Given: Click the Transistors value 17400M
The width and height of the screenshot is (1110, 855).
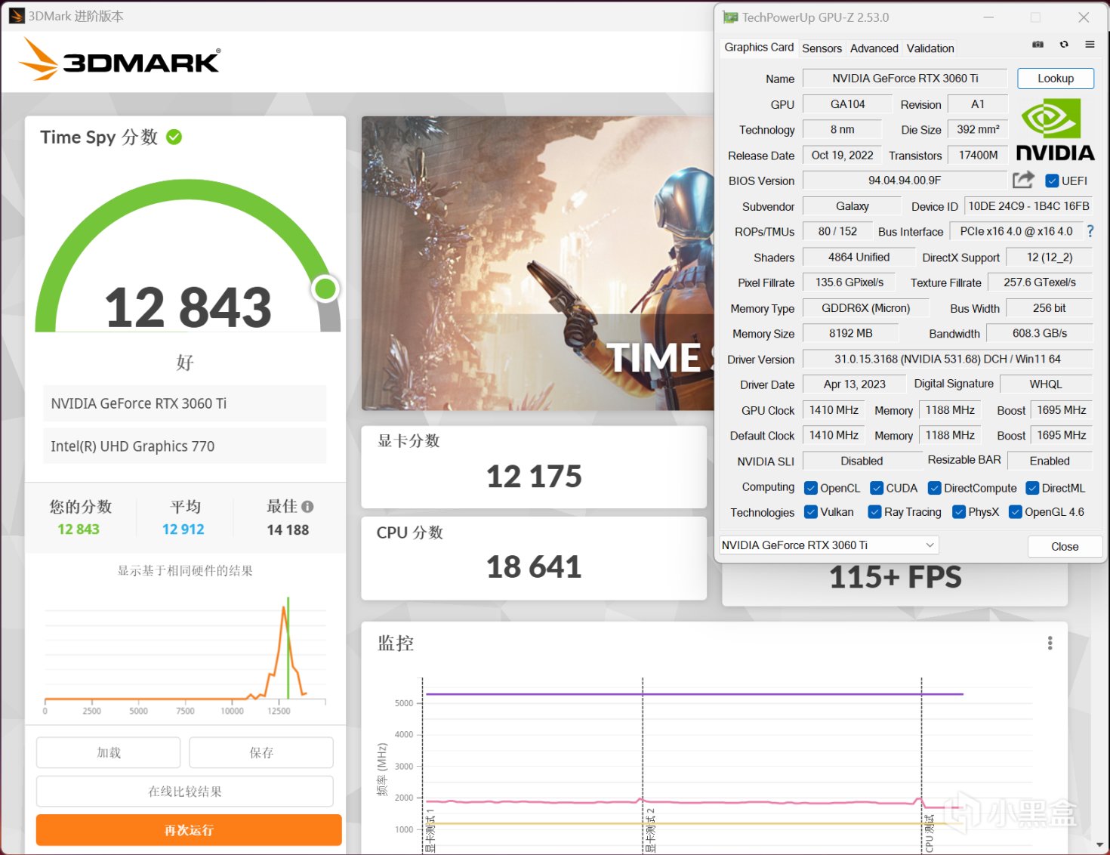Looking at the screenshot, I should click(x=978, y=156).
